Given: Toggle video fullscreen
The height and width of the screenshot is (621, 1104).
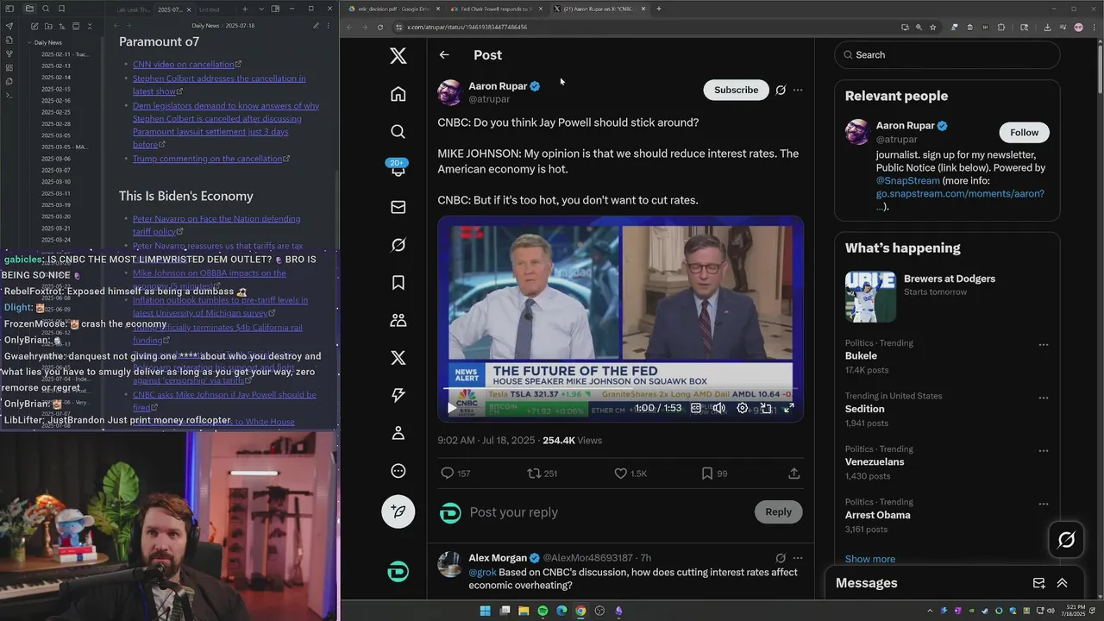Looking at the screenshot, I should click(x=788, y=408).
